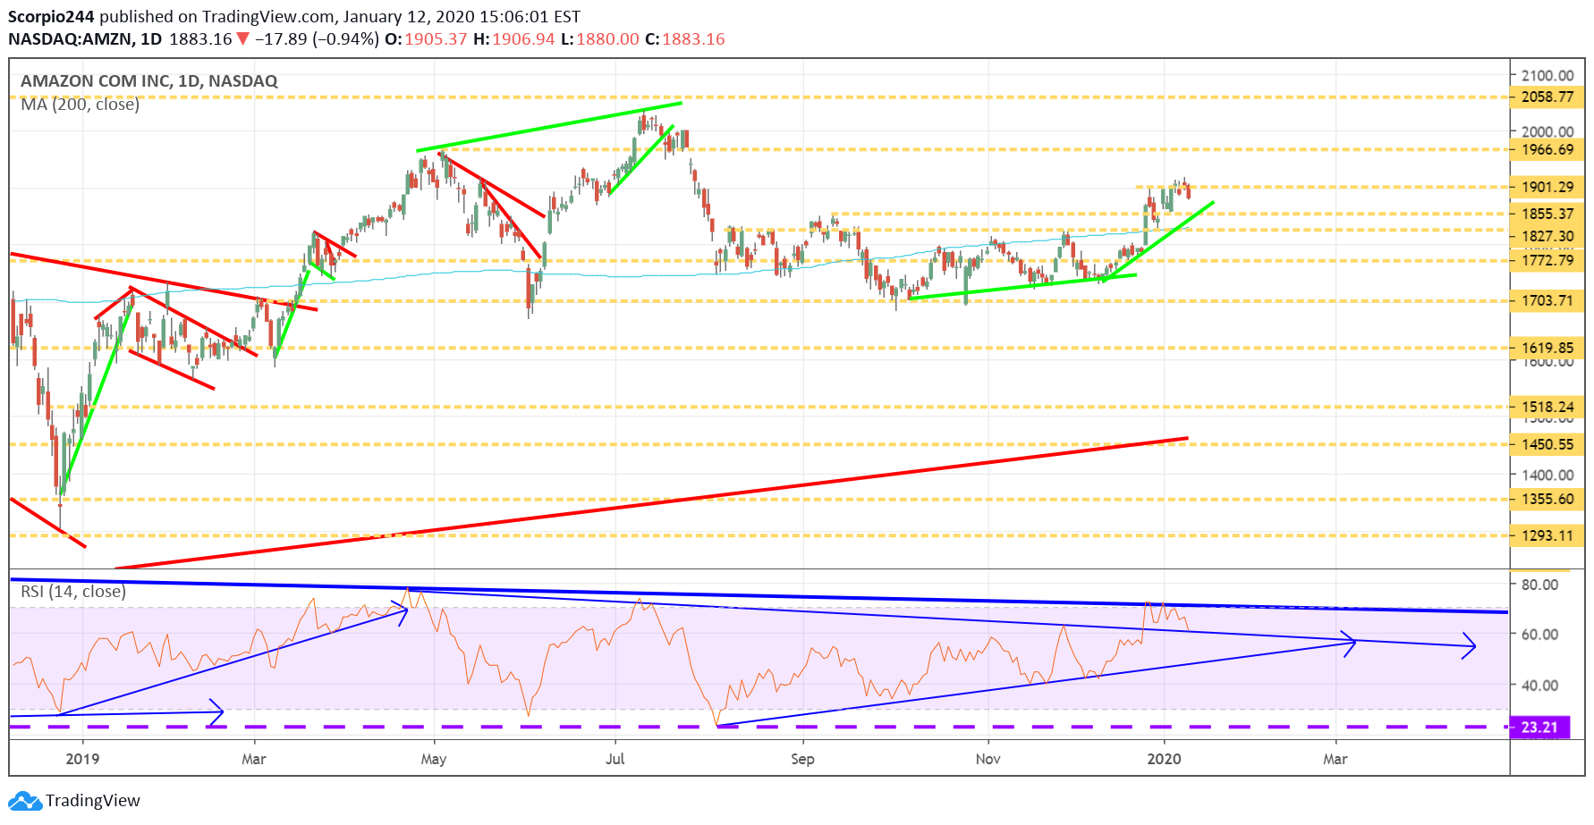Select the 1703.71 price level label
This screenshot has width=1594, height=825.
[x=1547, y=300]
